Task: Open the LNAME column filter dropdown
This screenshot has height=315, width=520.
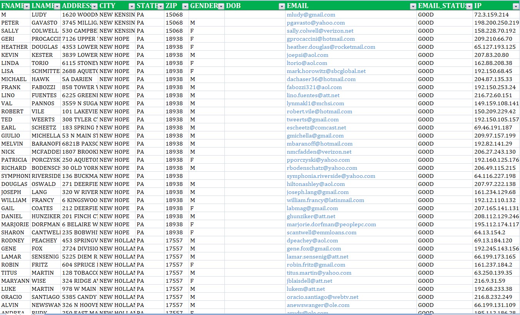Action: [x=57, y=6]
